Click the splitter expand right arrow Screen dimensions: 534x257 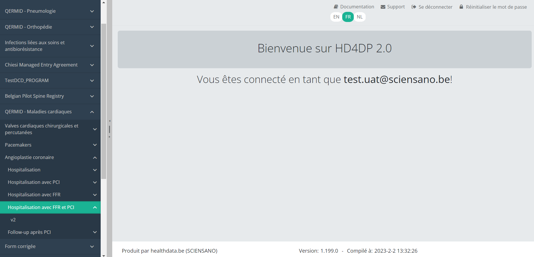[x=110, y=137]
